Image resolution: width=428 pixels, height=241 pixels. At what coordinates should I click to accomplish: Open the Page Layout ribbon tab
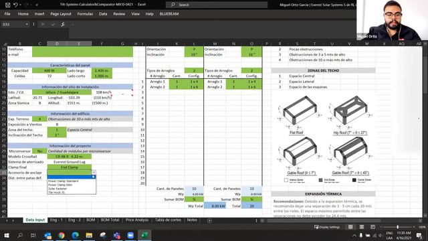[x=61, y=13]
